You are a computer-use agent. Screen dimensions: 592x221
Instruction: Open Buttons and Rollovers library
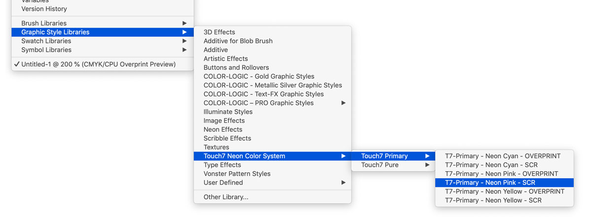click(272, 68)
